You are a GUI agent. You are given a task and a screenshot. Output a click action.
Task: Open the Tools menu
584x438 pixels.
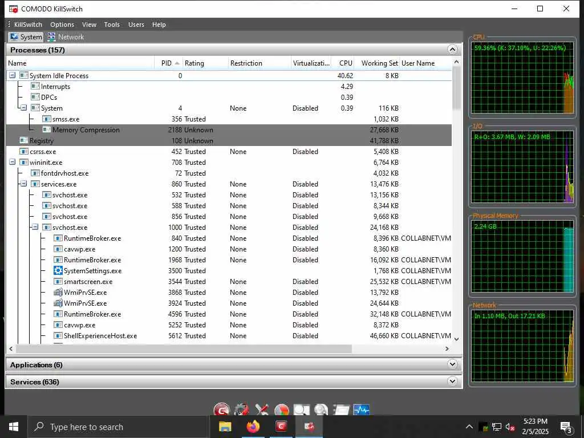pos(112,25)
